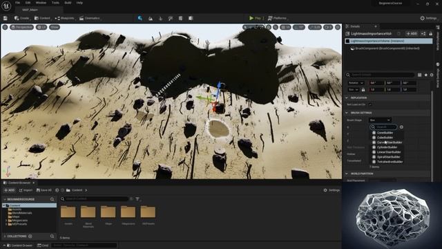Open the Help menu
This screenshot has height=249, width=442.
pos(79,3)
